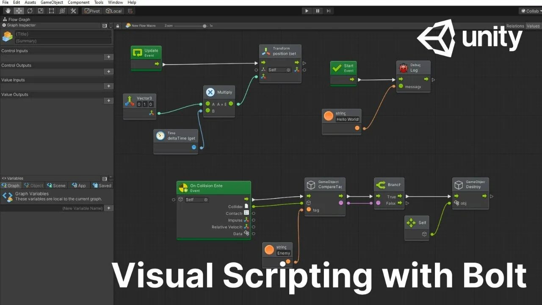Select the Move tool in toolbar
Image resolution: width=542 pixels, height=305 pixels.
pos(19,11)
